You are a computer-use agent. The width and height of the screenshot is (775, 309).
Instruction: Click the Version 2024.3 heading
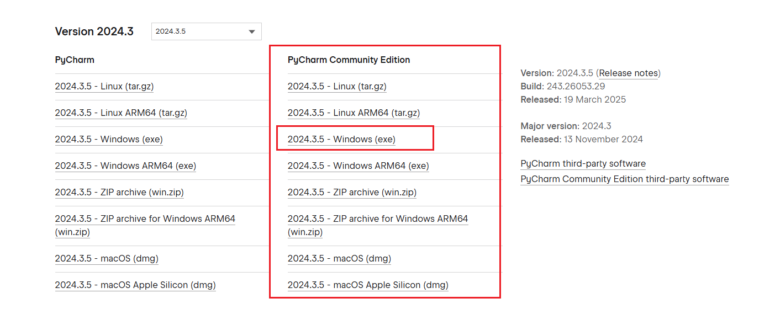tap(94, 31)
